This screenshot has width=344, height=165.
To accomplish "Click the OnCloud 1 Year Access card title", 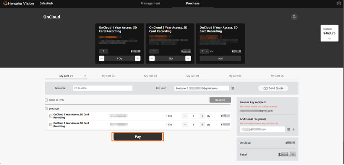I will click(x=118, y=29).
